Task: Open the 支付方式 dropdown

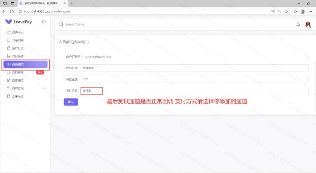Action: 194,91
